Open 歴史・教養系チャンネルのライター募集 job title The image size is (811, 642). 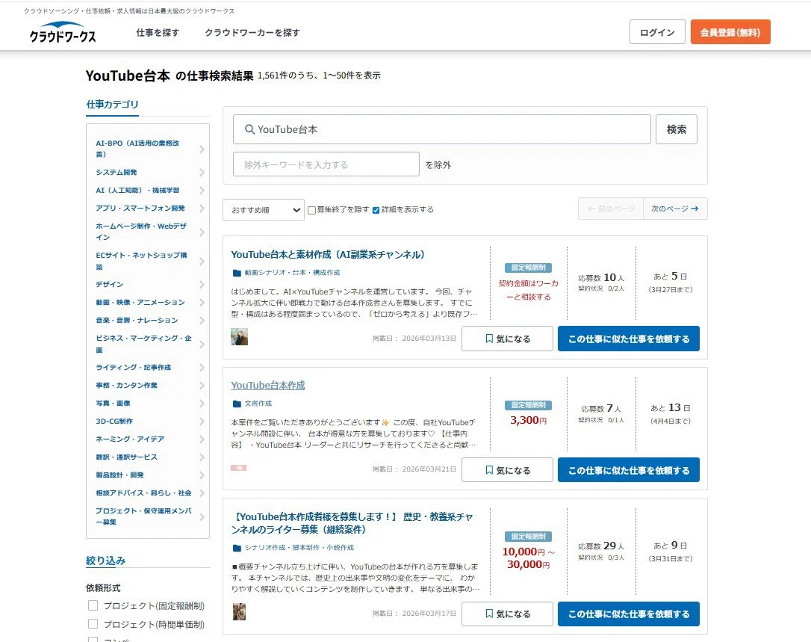pyautogui.click(x=352, y=523)
